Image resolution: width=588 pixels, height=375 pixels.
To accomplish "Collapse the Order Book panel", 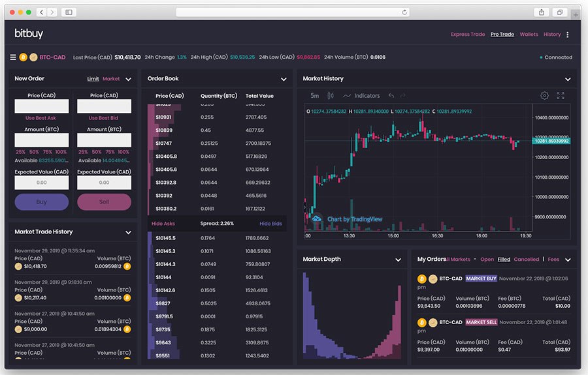I will tap(284, 80).
